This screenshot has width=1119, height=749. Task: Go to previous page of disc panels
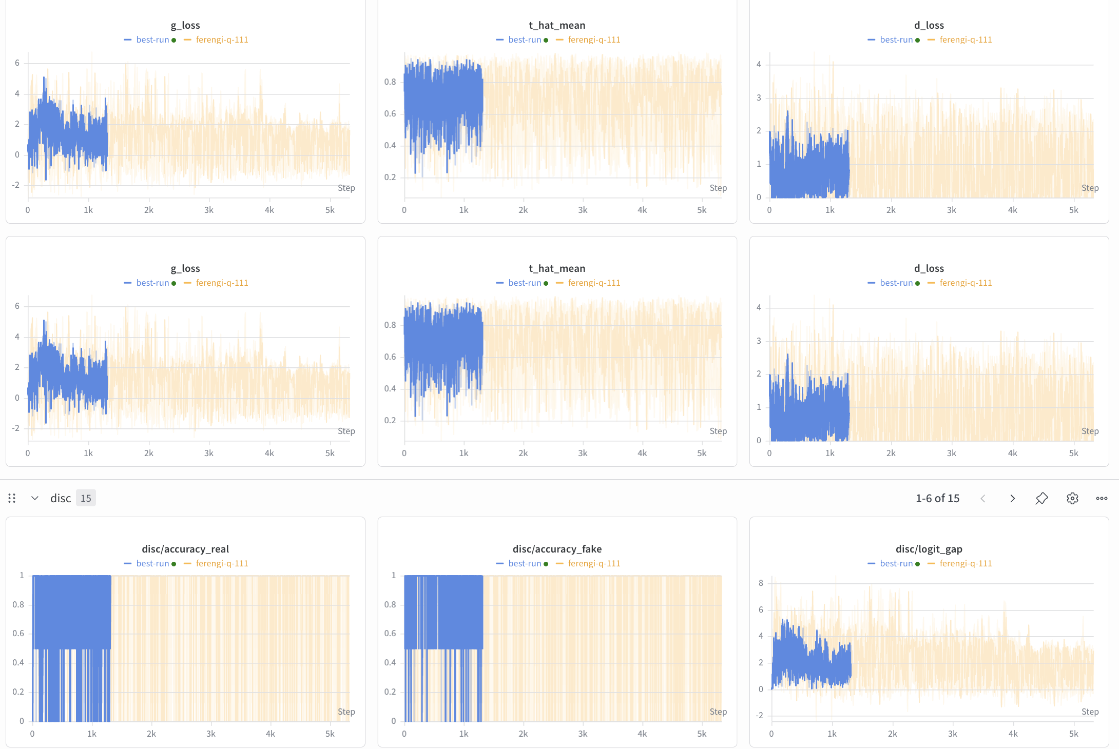coord(983,498)
